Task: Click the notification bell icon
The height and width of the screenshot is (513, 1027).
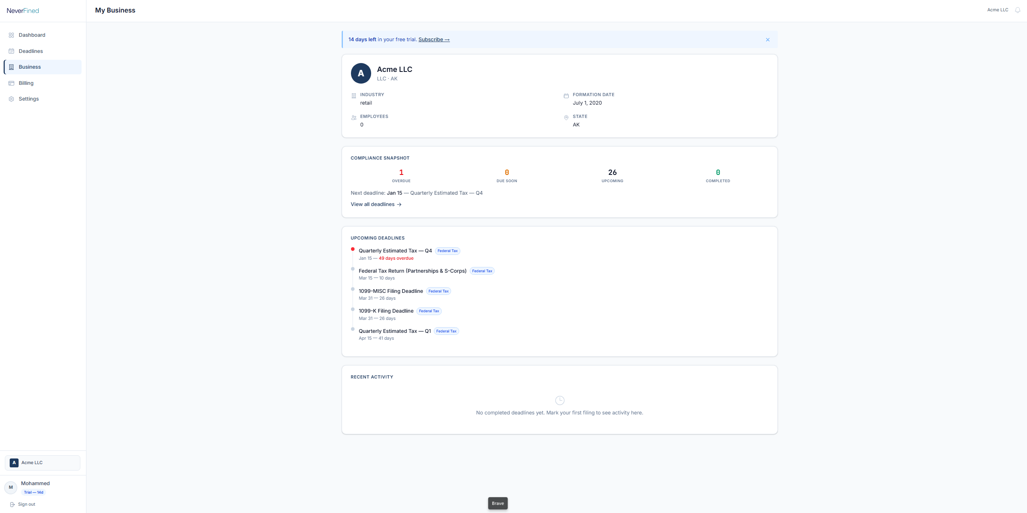Action: [1017, 10]
